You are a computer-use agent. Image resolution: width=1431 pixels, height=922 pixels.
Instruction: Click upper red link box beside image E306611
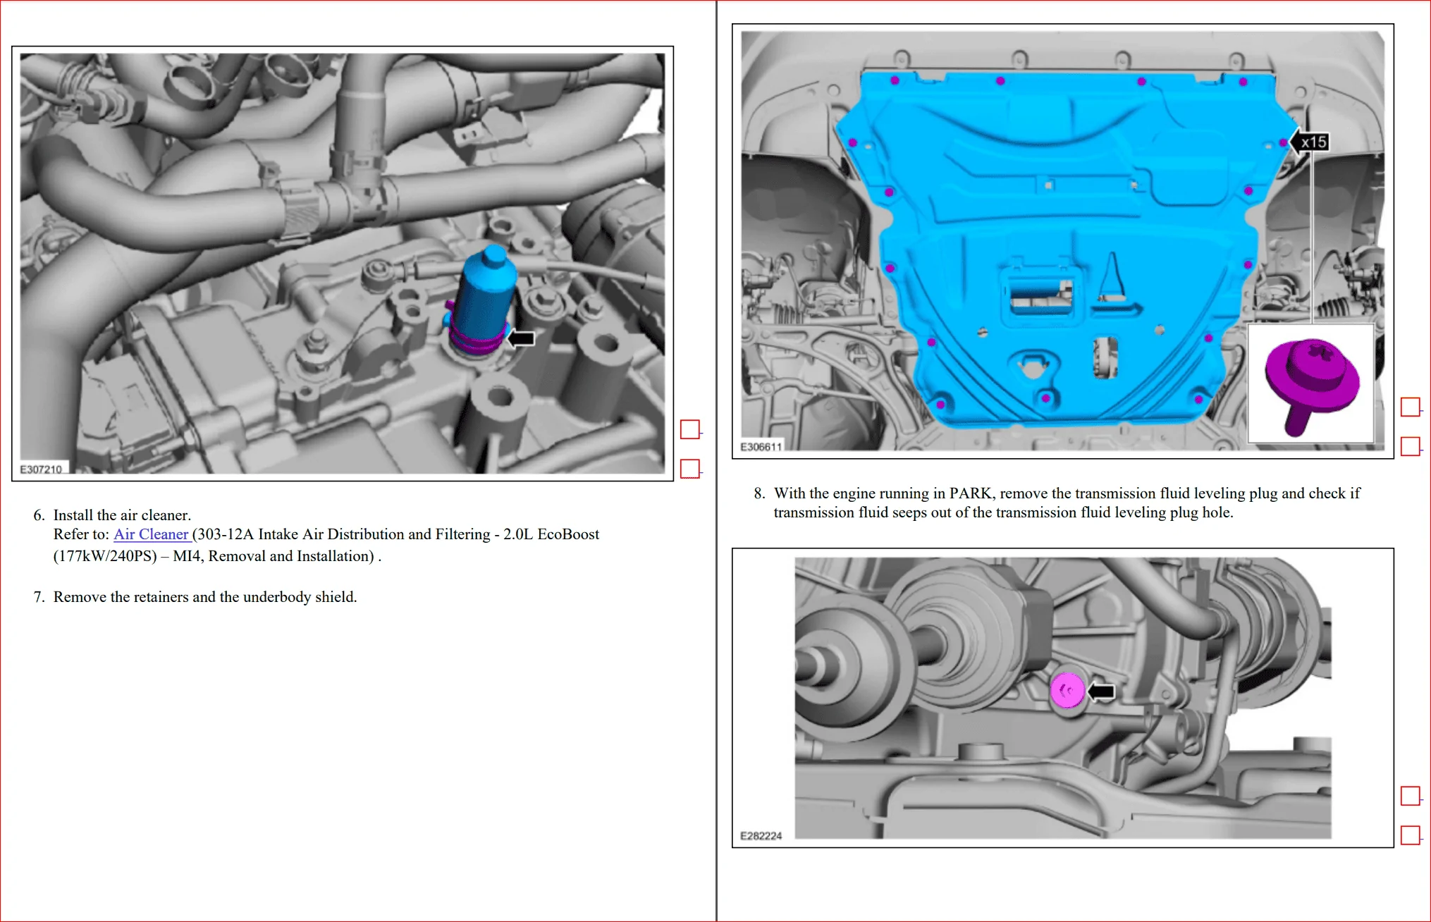tap(1411, 407)
